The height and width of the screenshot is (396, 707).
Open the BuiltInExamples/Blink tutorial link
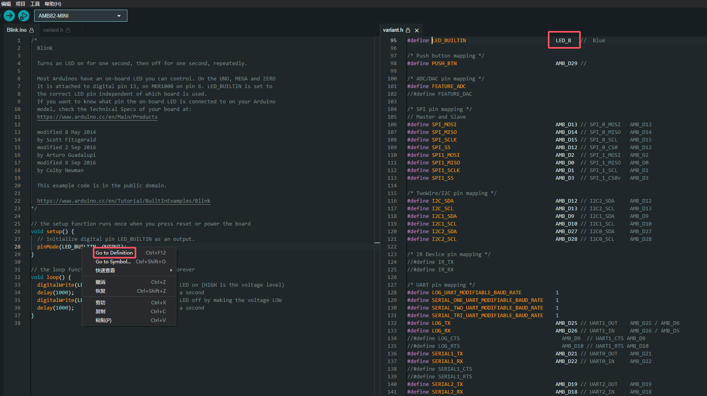[x=124, y=201]
